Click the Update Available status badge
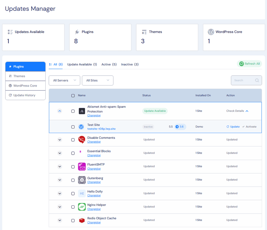Image resolution: width=267 pixels, height=230 pixels. (x=155, y=111)
